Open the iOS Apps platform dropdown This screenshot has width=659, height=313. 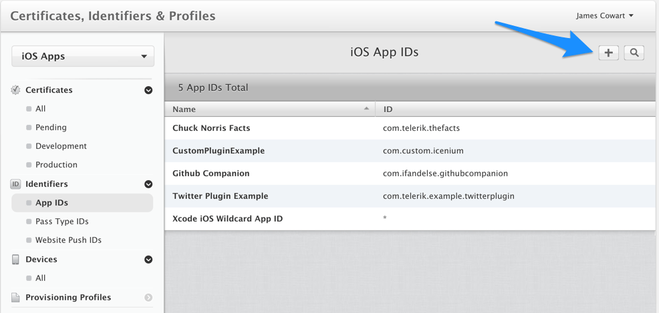pos(83,56)
